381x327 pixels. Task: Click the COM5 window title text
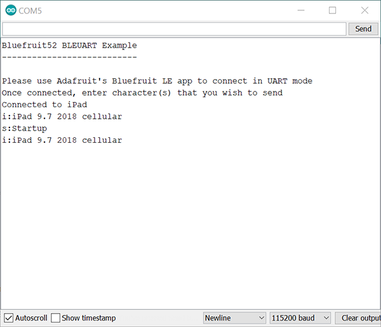30,11
